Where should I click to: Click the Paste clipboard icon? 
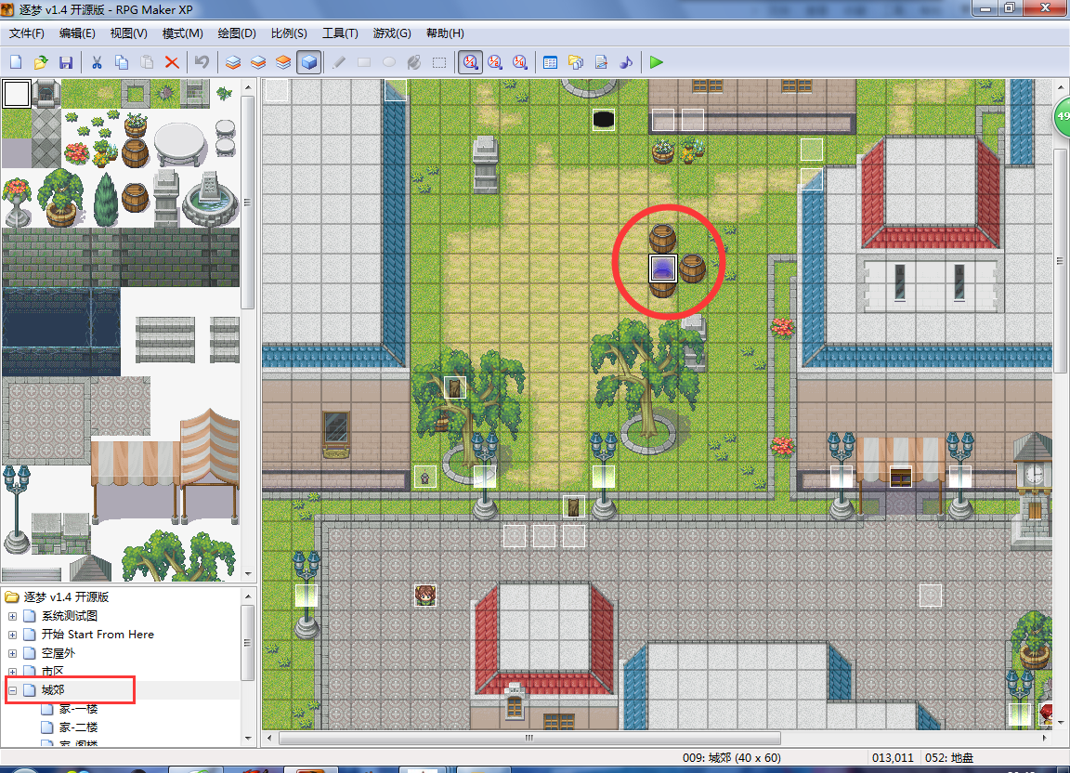tap(147, 63)
